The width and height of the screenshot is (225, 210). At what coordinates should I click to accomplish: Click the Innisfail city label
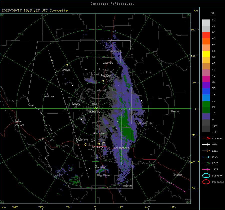coord(101,90)
